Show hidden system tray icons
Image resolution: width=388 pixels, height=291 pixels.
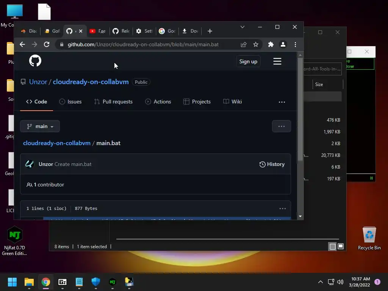321,282
